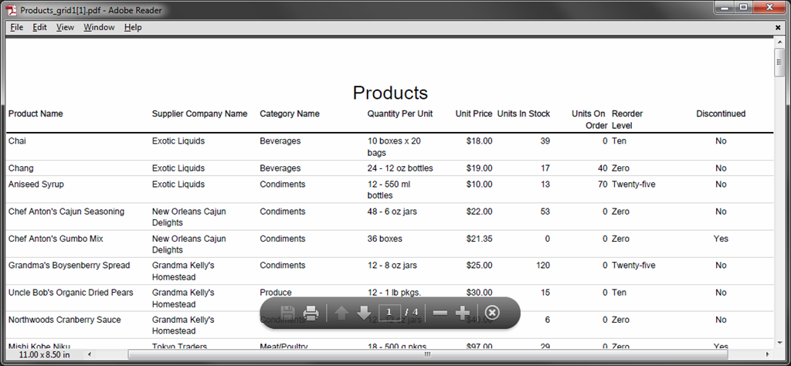Click the Unit Price column header
Image resolution: width=791 pixels, height=366 pixels.
point(474,114)
